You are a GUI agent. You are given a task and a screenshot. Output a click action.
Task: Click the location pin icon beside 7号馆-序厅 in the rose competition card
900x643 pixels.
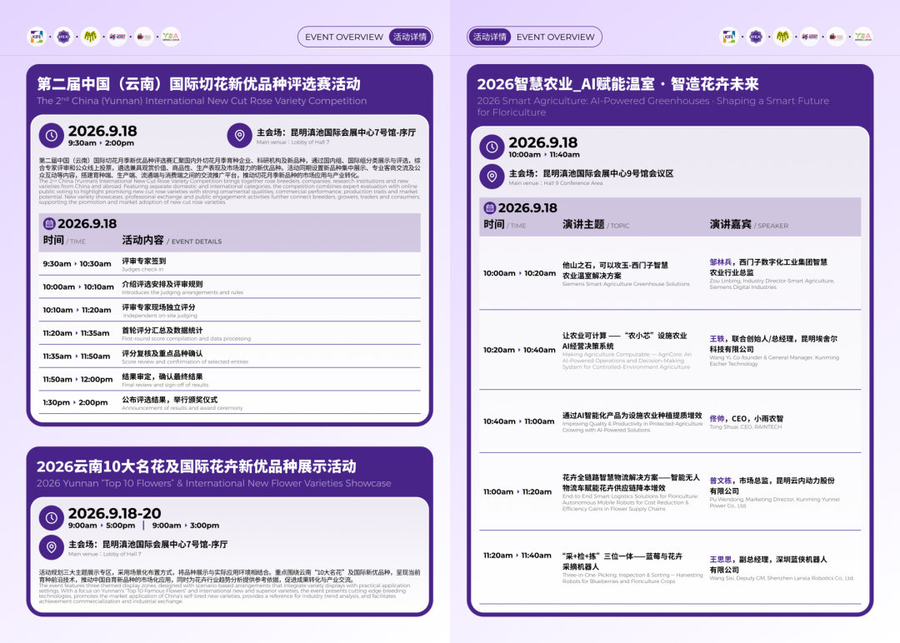239,136
